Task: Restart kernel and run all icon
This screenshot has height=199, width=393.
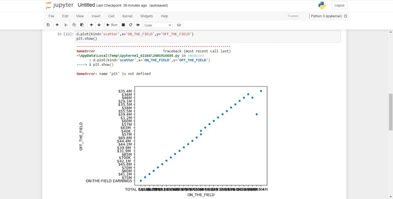Action: pos(138,25)
